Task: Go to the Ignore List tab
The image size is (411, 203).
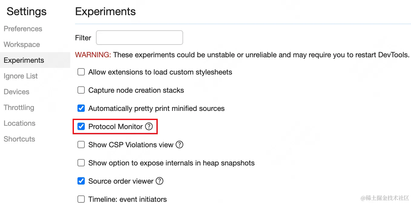Action: pos(21,76)
